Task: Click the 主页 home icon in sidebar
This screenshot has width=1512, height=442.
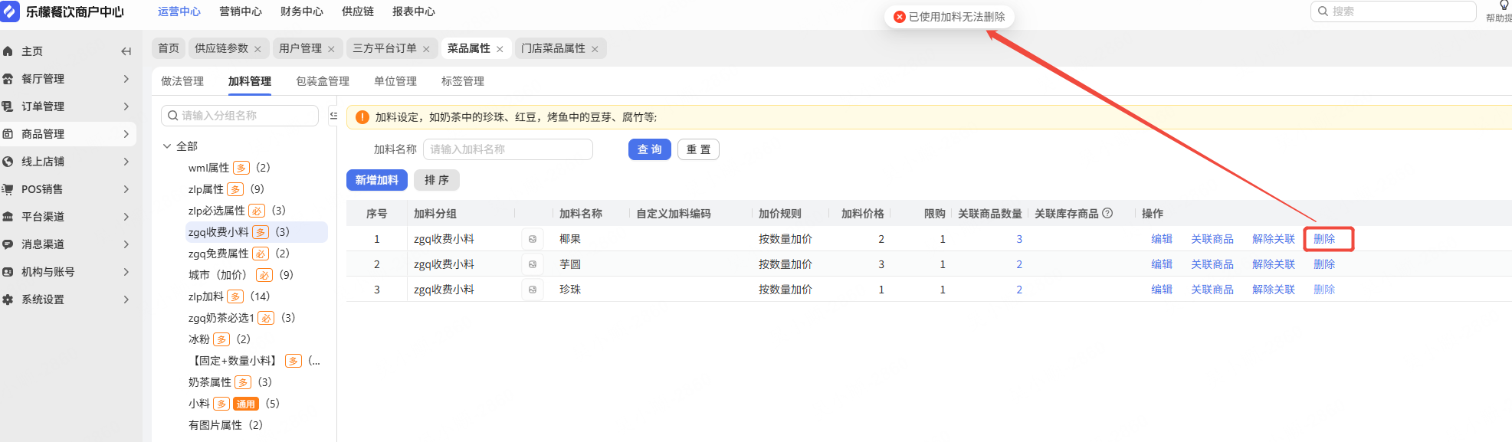Action: [8, 51]
